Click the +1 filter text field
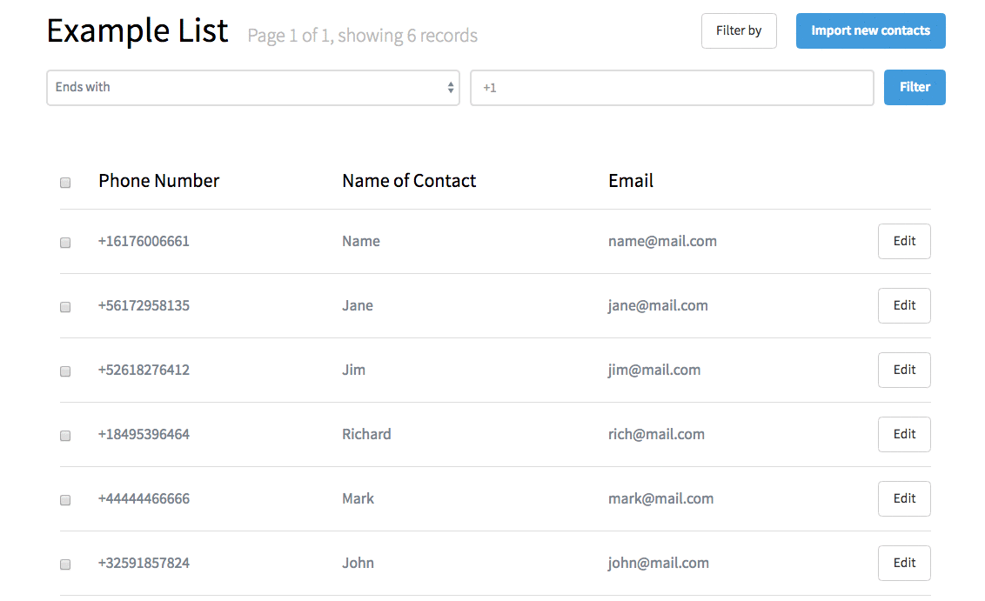985x601 pixels. pyautogui.click(x=672, y=87)
